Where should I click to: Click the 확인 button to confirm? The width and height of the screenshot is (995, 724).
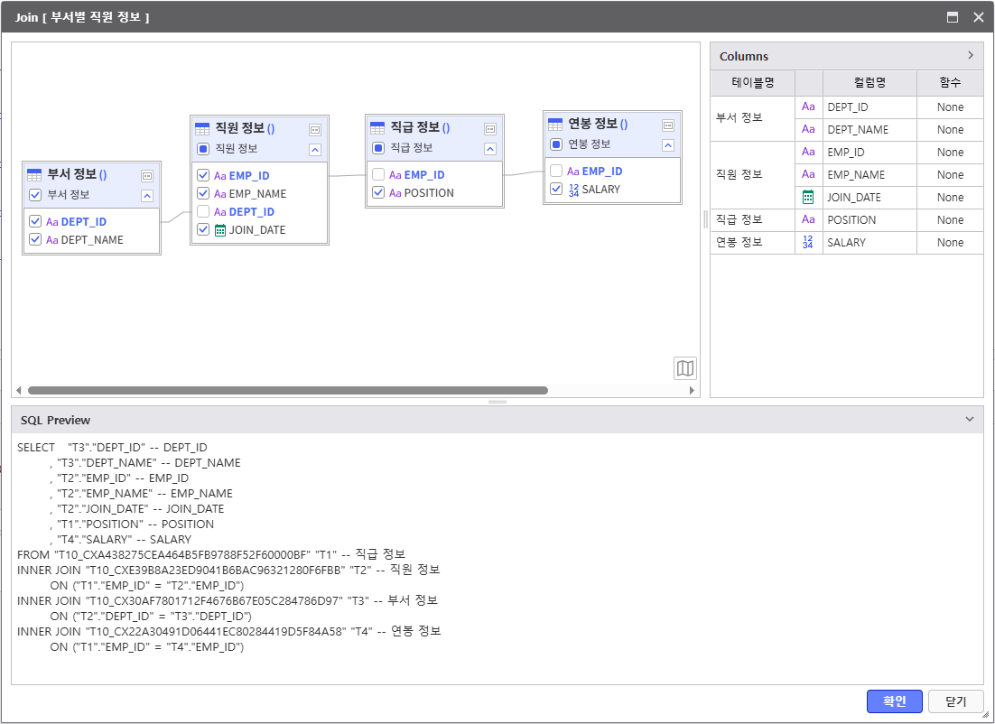[x=894, y=701]
